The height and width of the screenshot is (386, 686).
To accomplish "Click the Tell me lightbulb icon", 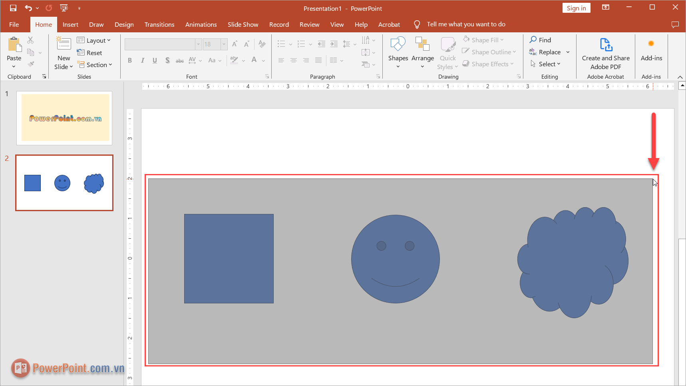I will pos(417,24).
